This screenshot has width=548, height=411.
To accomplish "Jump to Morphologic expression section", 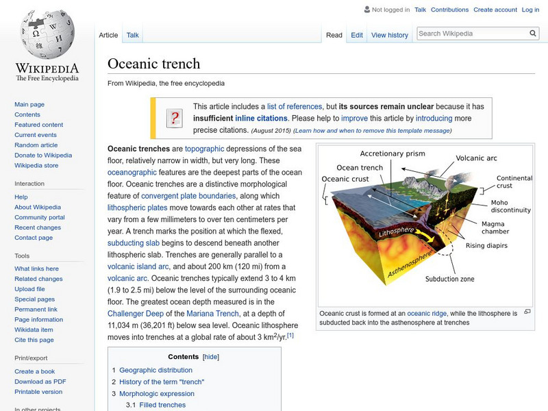I will (x=157, y=393).
